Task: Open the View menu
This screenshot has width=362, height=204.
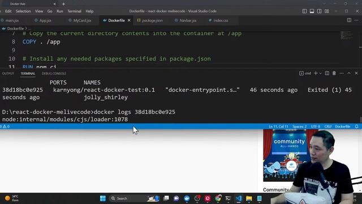Action: tap(39, 11)
